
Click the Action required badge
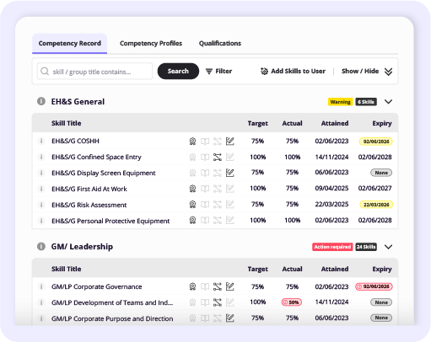332,247
